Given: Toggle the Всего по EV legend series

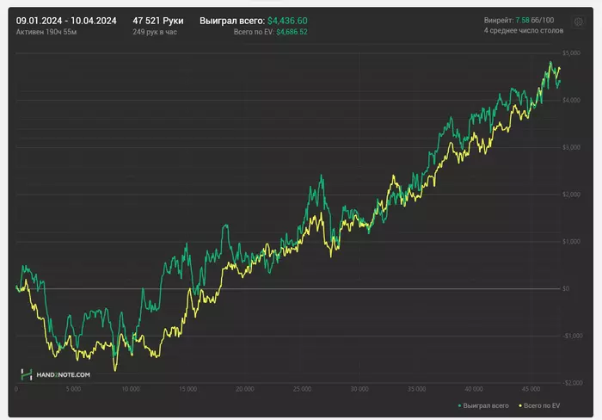Looking at the screenshot, I should pos(542,404).
